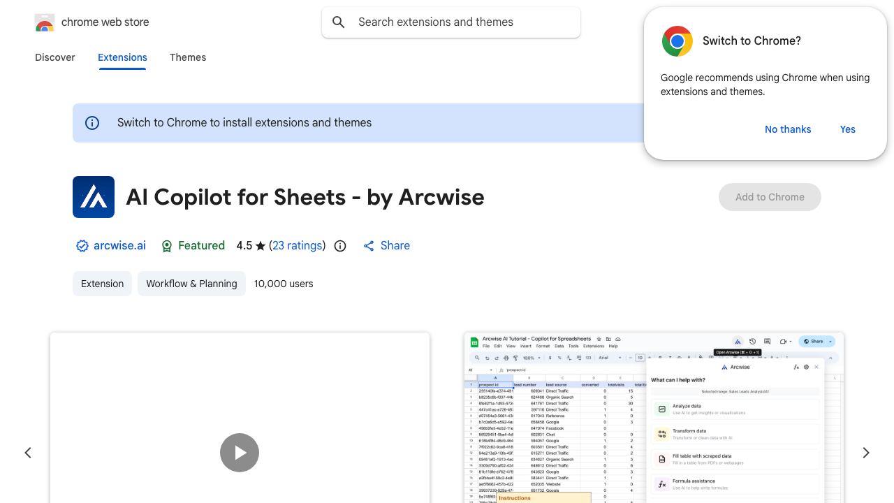The image size is (894, 503).
Task: Switch to the Themes tab
Action: (188, 57)
